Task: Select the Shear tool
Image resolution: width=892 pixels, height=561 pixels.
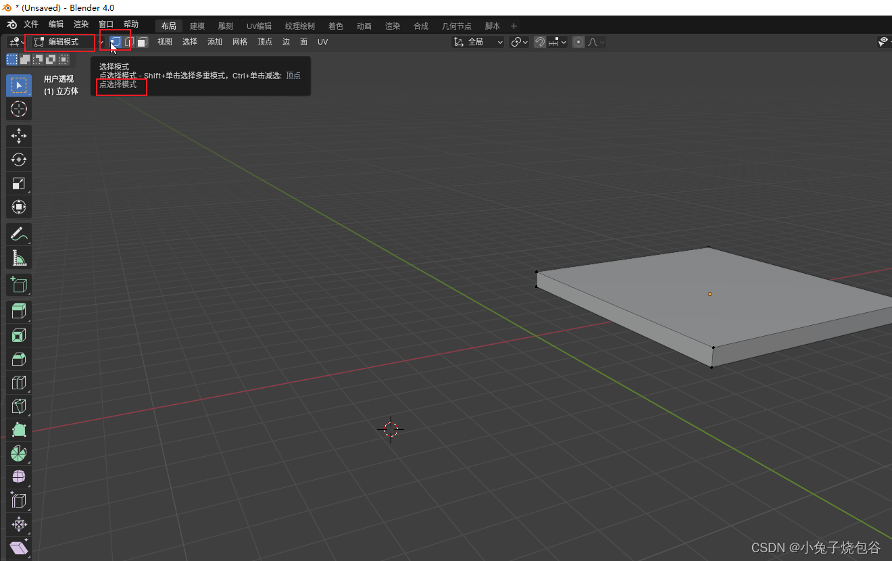Action: point(19,548)
